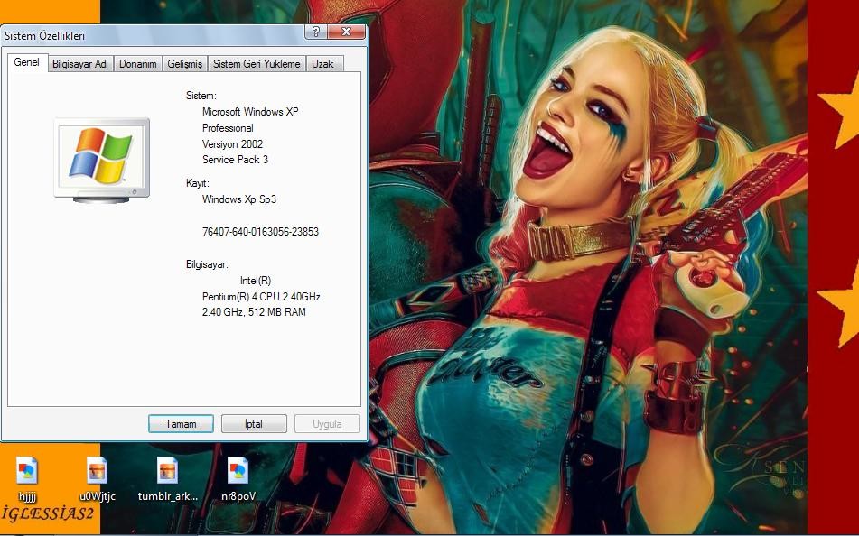Open the Bilgisayar Adı tab
859x536 pixels.
80,64
